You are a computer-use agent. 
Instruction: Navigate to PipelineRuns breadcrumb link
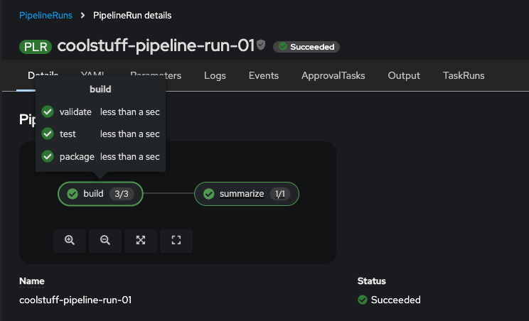[x=46, y=15]
